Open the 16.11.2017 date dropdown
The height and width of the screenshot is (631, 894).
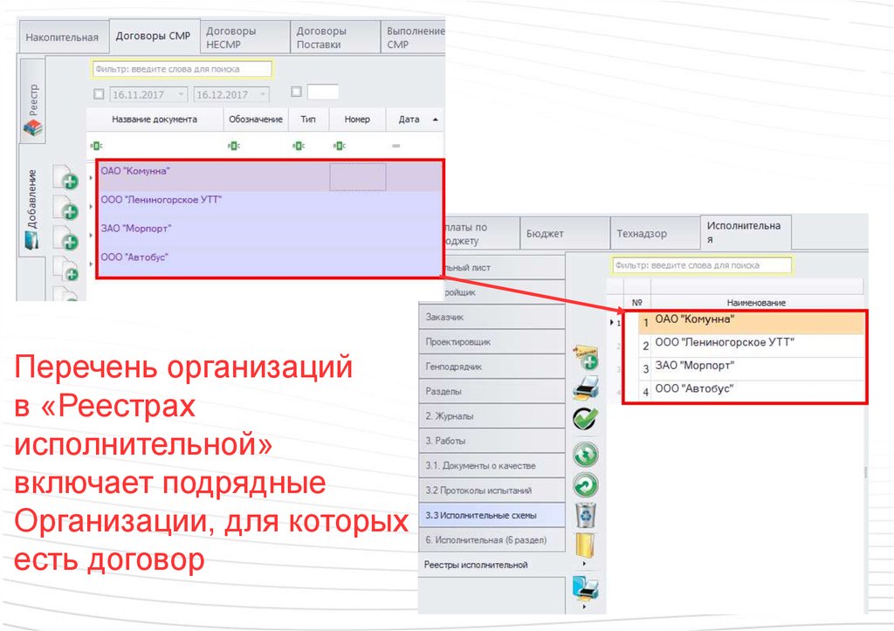pyautogui.click(x=181, y=94)
